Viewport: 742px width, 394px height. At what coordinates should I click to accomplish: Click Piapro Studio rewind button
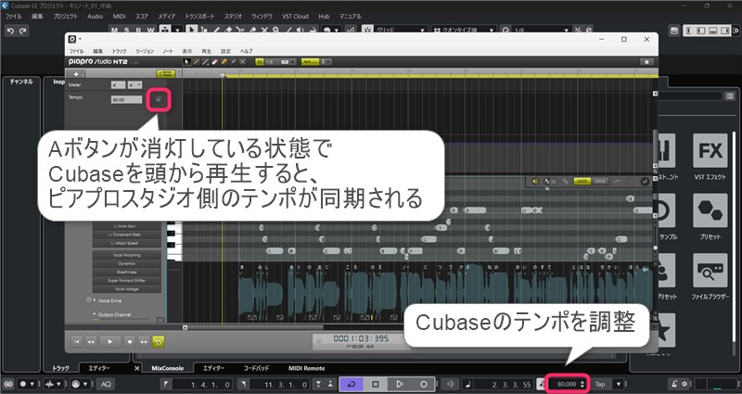[91, 341]
